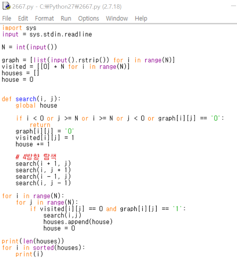The height and width of the screenshot is (261, 237).
Task: Open the File menu
Action: [x=7, y=18]
